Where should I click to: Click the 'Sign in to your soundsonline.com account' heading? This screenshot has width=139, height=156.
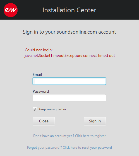click(69, 32)
